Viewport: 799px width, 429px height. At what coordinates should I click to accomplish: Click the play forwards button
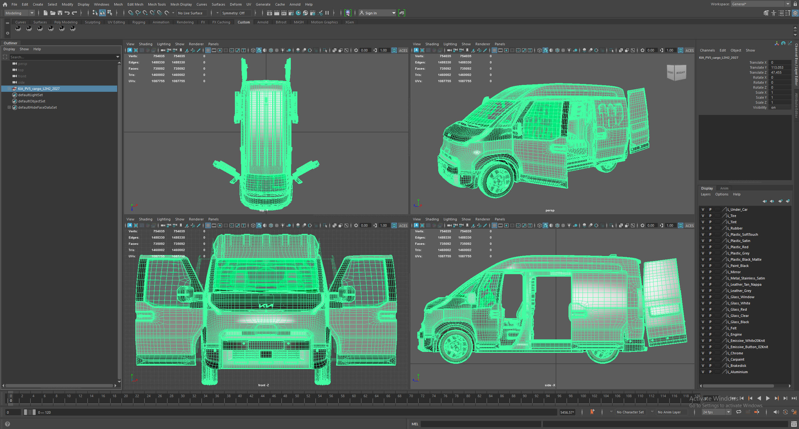[x=768, y=398]
